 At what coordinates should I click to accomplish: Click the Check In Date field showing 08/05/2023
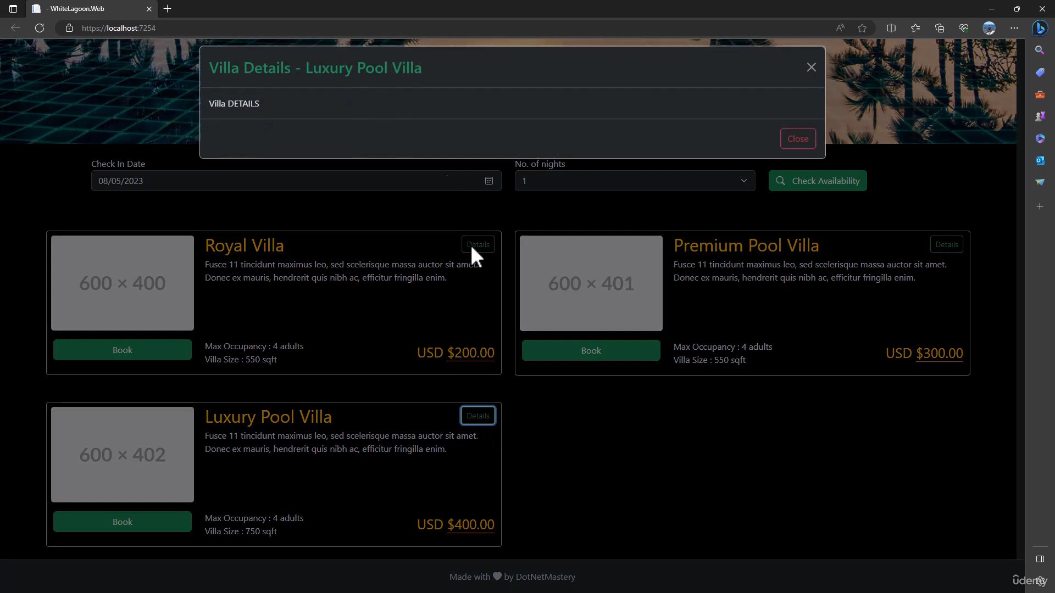[296, 181]
